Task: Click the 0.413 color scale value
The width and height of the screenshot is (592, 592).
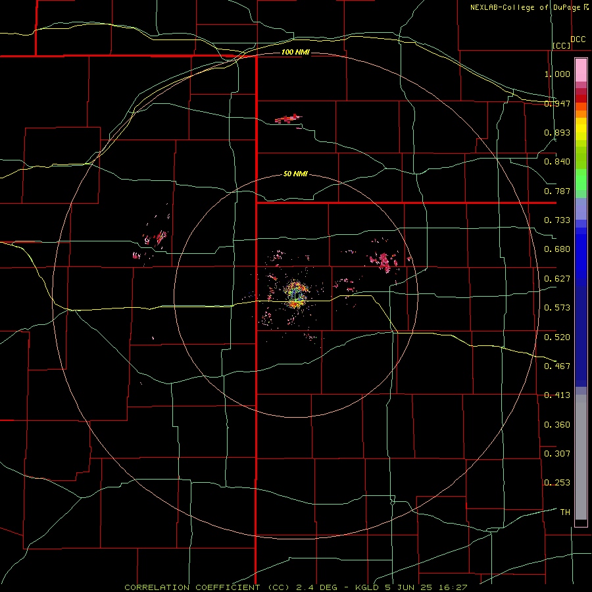Action: tap(557, 395)
